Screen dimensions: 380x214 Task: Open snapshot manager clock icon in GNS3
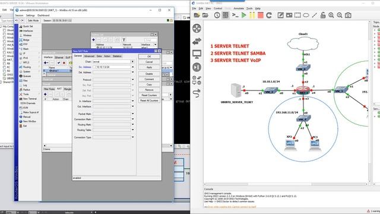pos(217,15)
